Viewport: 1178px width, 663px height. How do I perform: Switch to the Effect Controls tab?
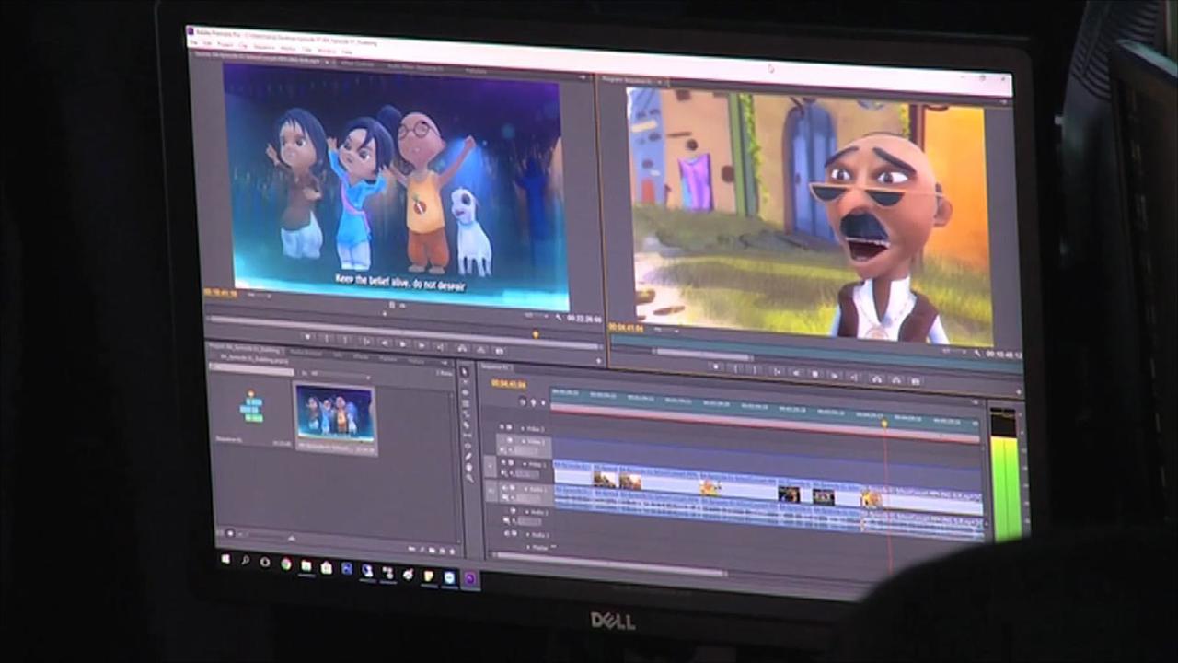pyautogui.click(x=356, y=64)
